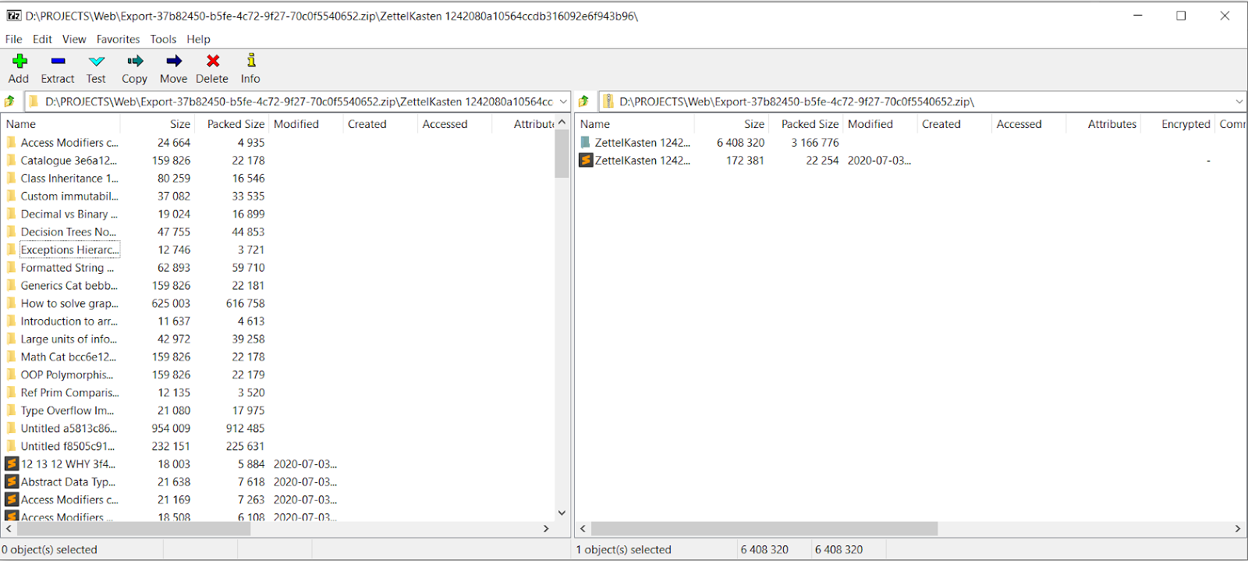Open the Tools menu
The width and height of the screenshot is (1248, 561).
(x=163, y=39)
